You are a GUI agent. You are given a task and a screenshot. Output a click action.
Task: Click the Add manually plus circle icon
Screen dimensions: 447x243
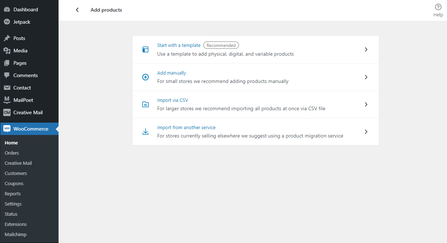coord(145,77)
